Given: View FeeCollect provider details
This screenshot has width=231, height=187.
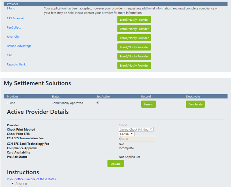Looking at the screenshot, I should pyautogui.click(x=13, y=27).
